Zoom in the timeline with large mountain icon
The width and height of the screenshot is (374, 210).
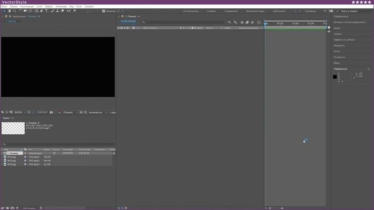coord(282,208)
